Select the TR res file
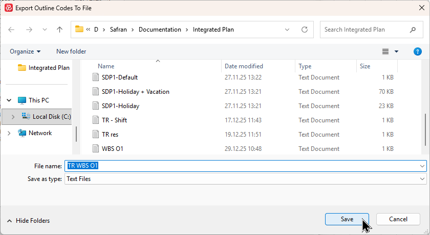This screenshot has width=430, height=235. tap(110, 135)
